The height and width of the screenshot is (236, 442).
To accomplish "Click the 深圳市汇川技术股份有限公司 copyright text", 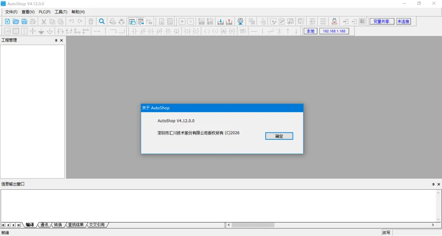I will pos(198,133).
